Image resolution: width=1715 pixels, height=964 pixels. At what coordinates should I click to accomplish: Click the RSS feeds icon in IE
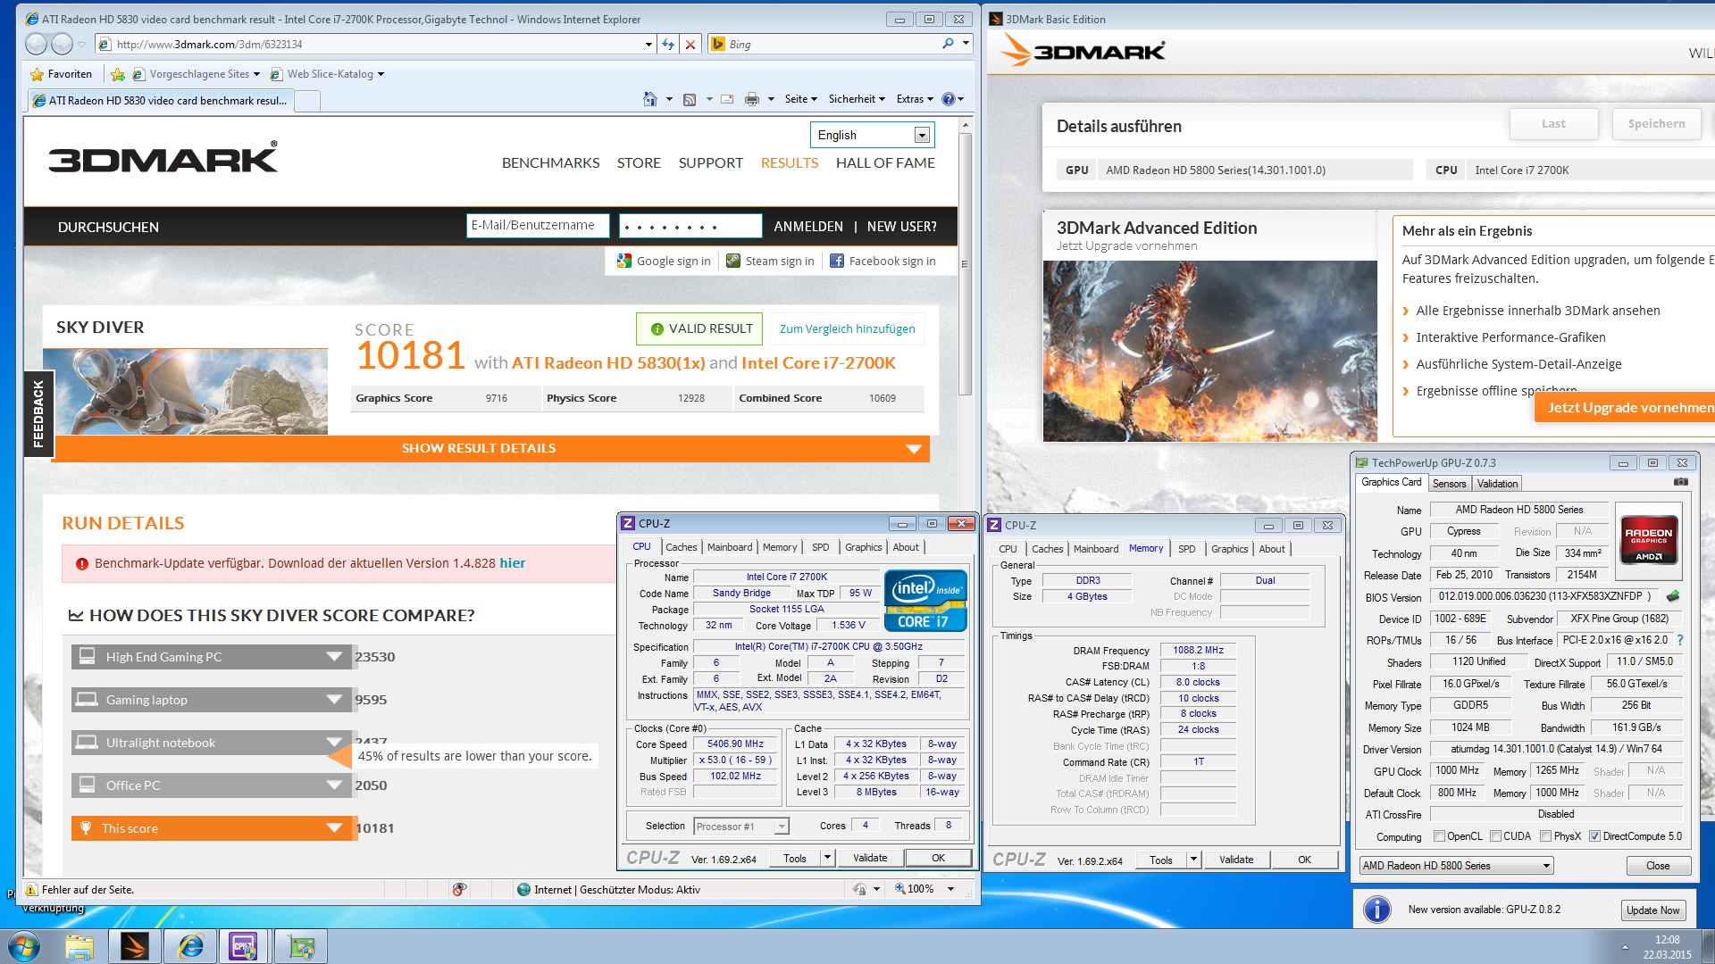690,99
